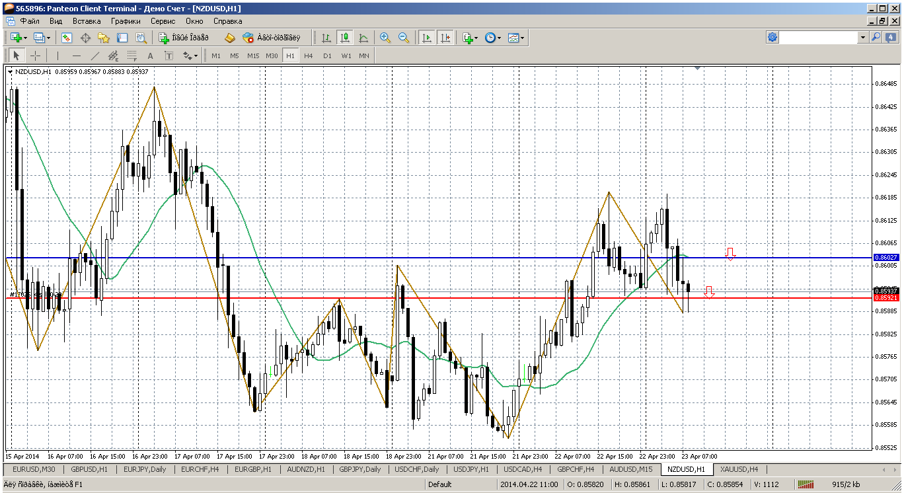Click the blue search magnifier icon

[876, 38]
